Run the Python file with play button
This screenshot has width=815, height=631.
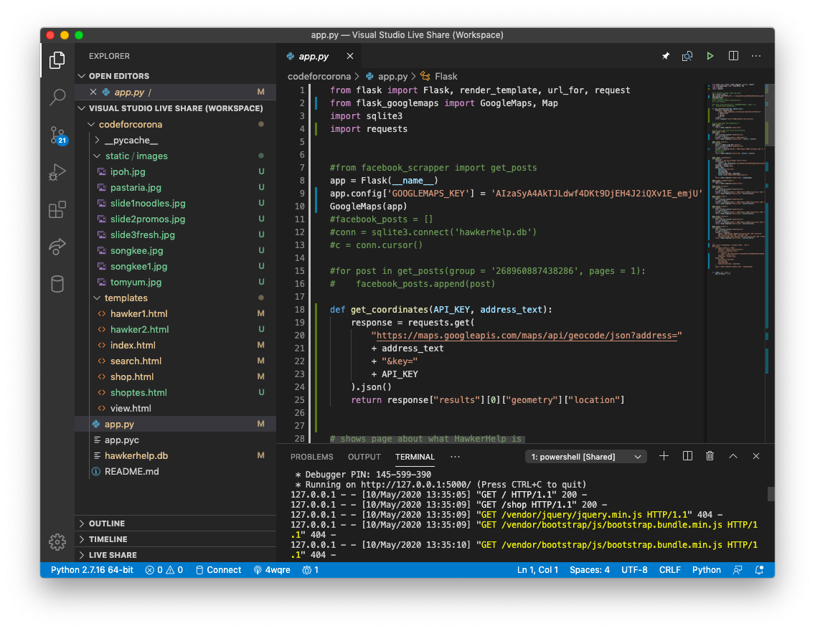[x=710, y=56]
